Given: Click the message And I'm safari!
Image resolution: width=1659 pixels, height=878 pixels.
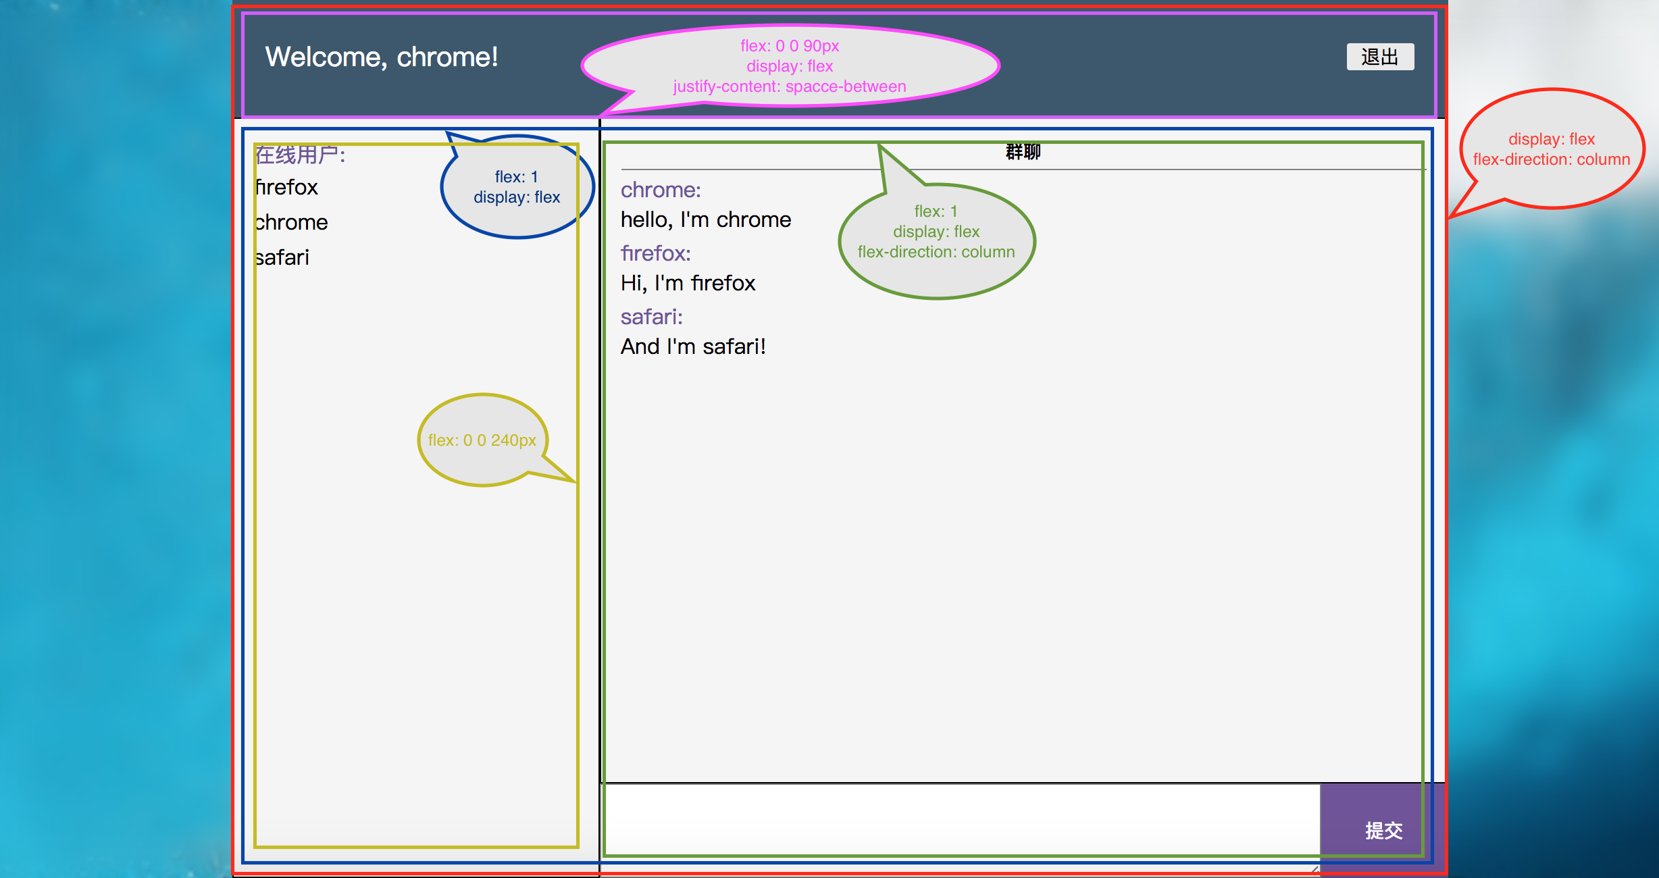Looking at the screenshot, I should pos(693,346).
